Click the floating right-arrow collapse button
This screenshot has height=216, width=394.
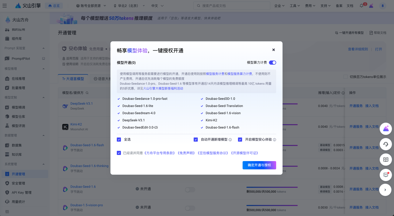pyautogui.click(x=386, y=190)
